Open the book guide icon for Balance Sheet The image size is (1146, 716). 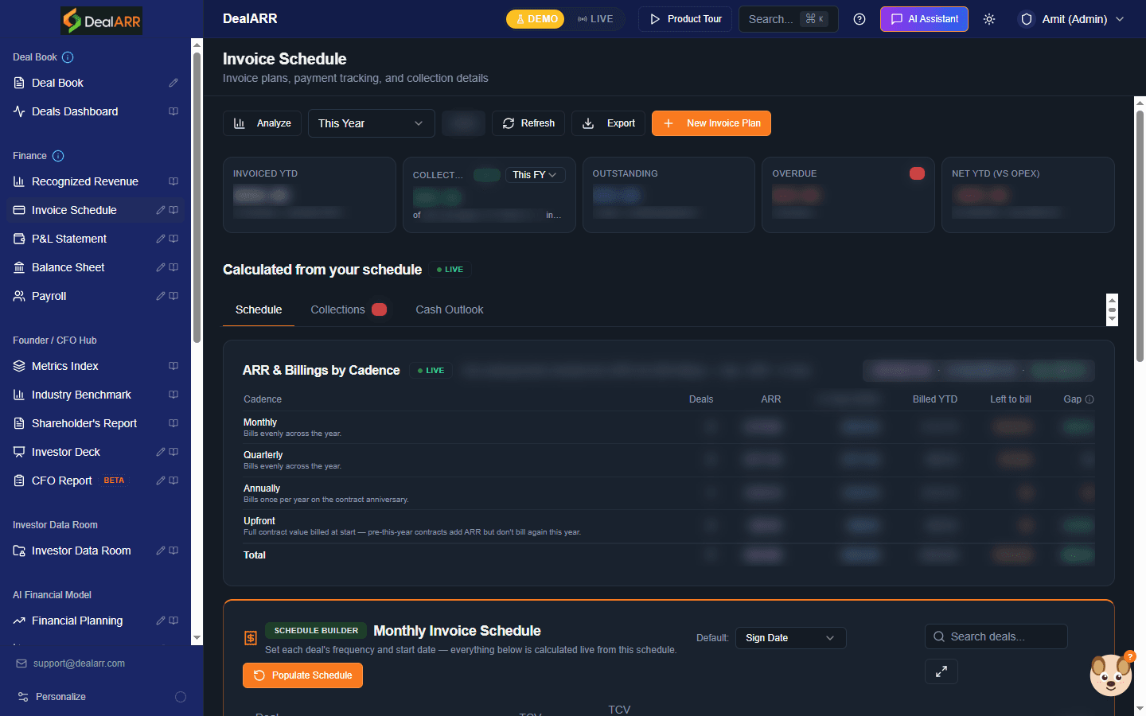pos(173,267)
